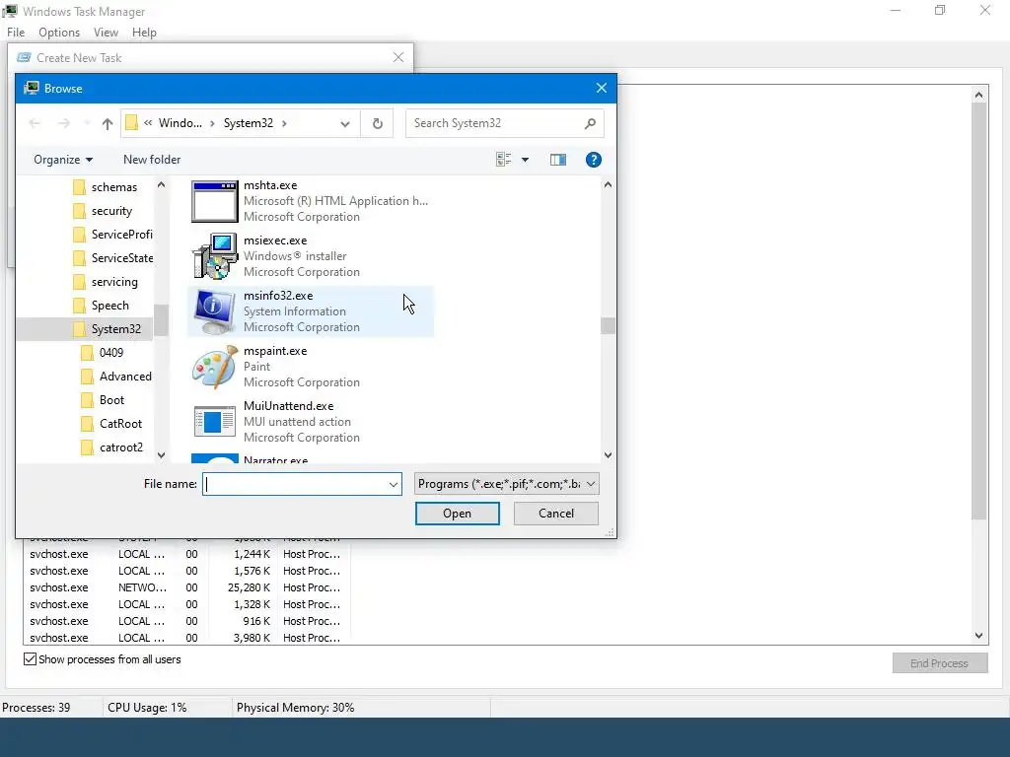Select the ServiceProfi folder in tree
Screen dimensions: 1010x757
tap(113, 235)
